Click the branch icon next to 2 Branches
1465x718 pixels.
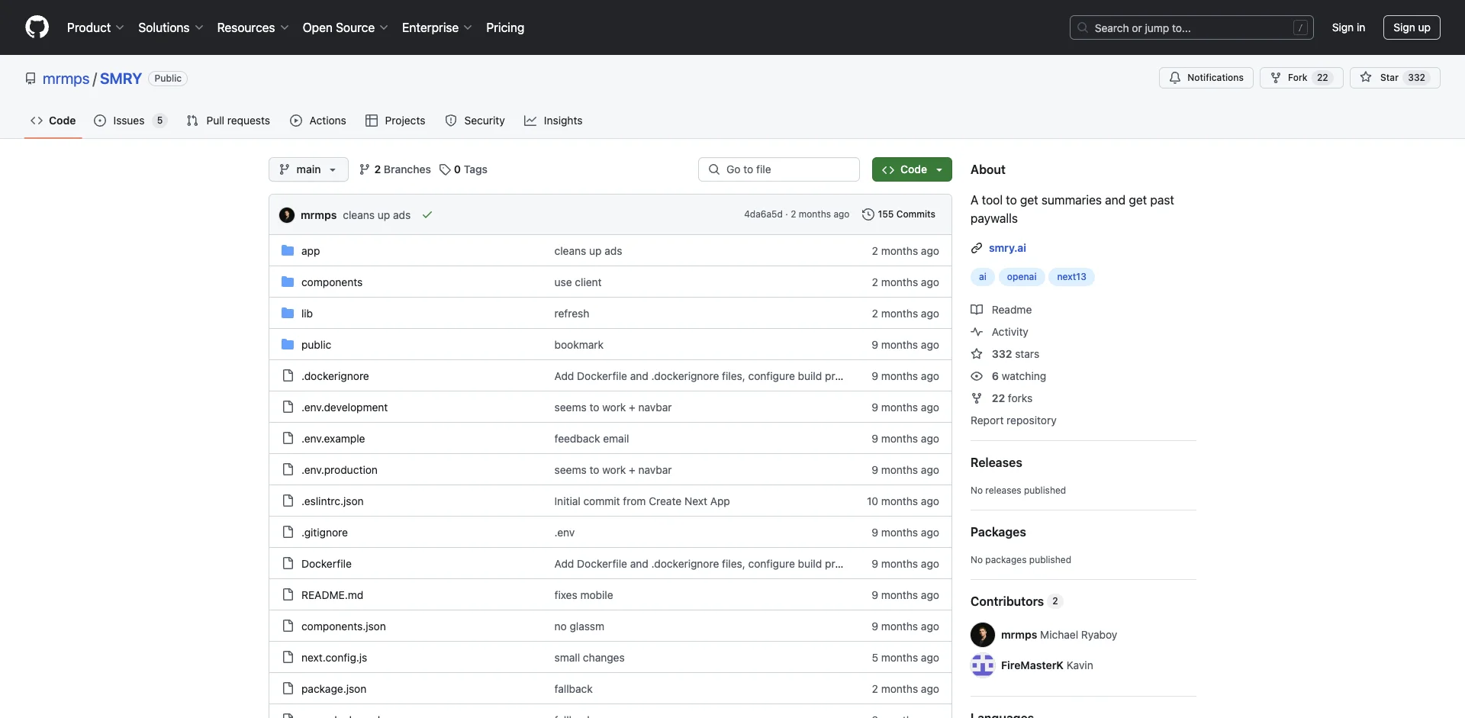(365, 169)
